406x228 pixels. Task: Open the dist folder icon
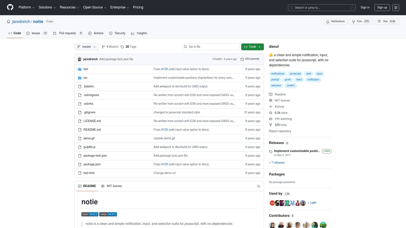[x=80, y=69]
